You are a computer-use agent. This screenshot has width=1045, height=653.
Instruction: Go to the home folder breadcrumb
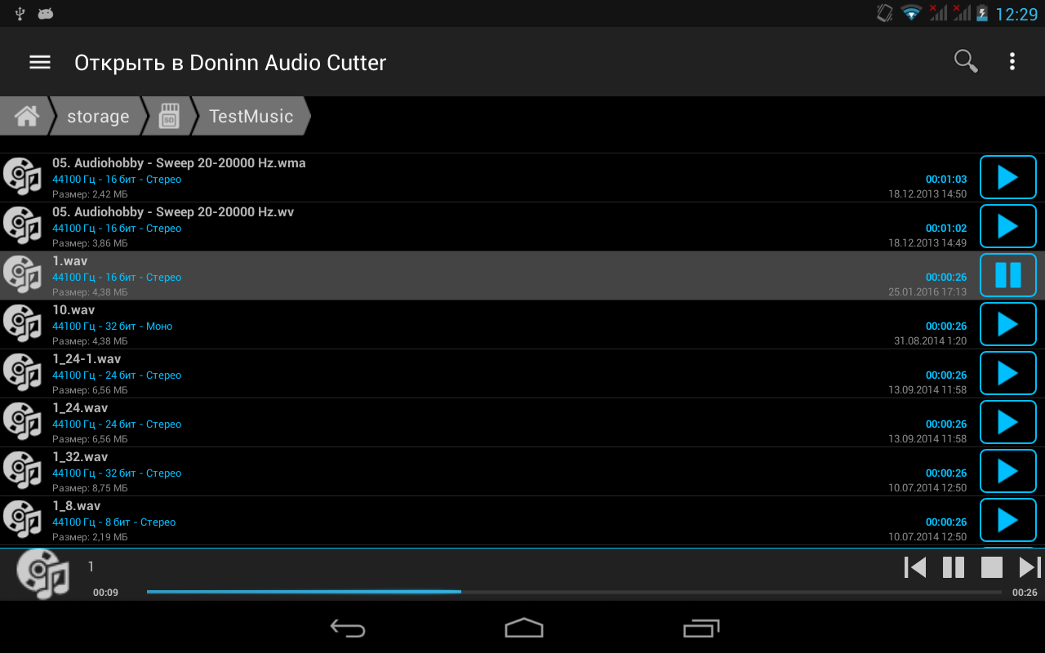(x=24, y=116)
